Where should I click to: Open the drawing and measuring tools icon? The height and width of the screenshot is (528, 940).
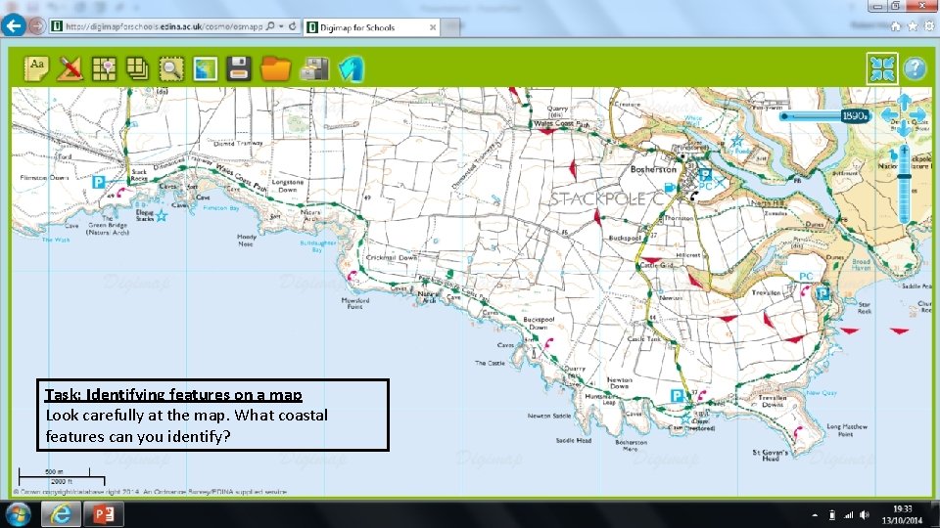70,68
